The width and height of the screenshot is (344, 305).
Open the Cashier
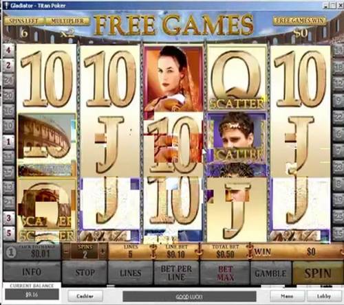click(x=85, y=296)
